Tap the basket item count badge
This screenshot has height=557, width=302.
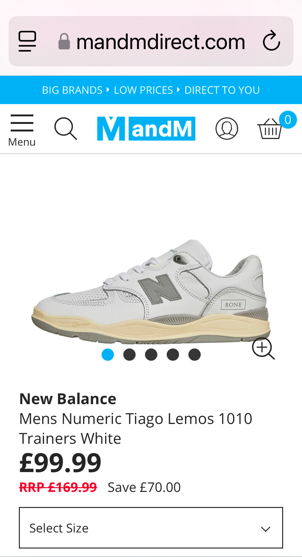288,120
